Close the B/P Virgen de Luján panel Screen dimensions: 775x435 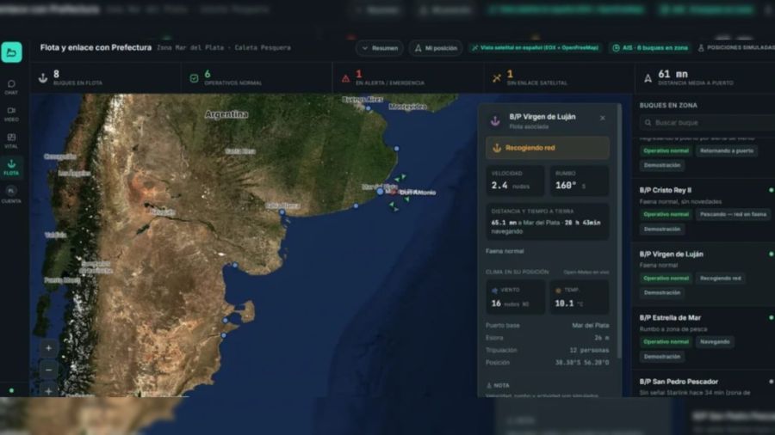(603, 118)
